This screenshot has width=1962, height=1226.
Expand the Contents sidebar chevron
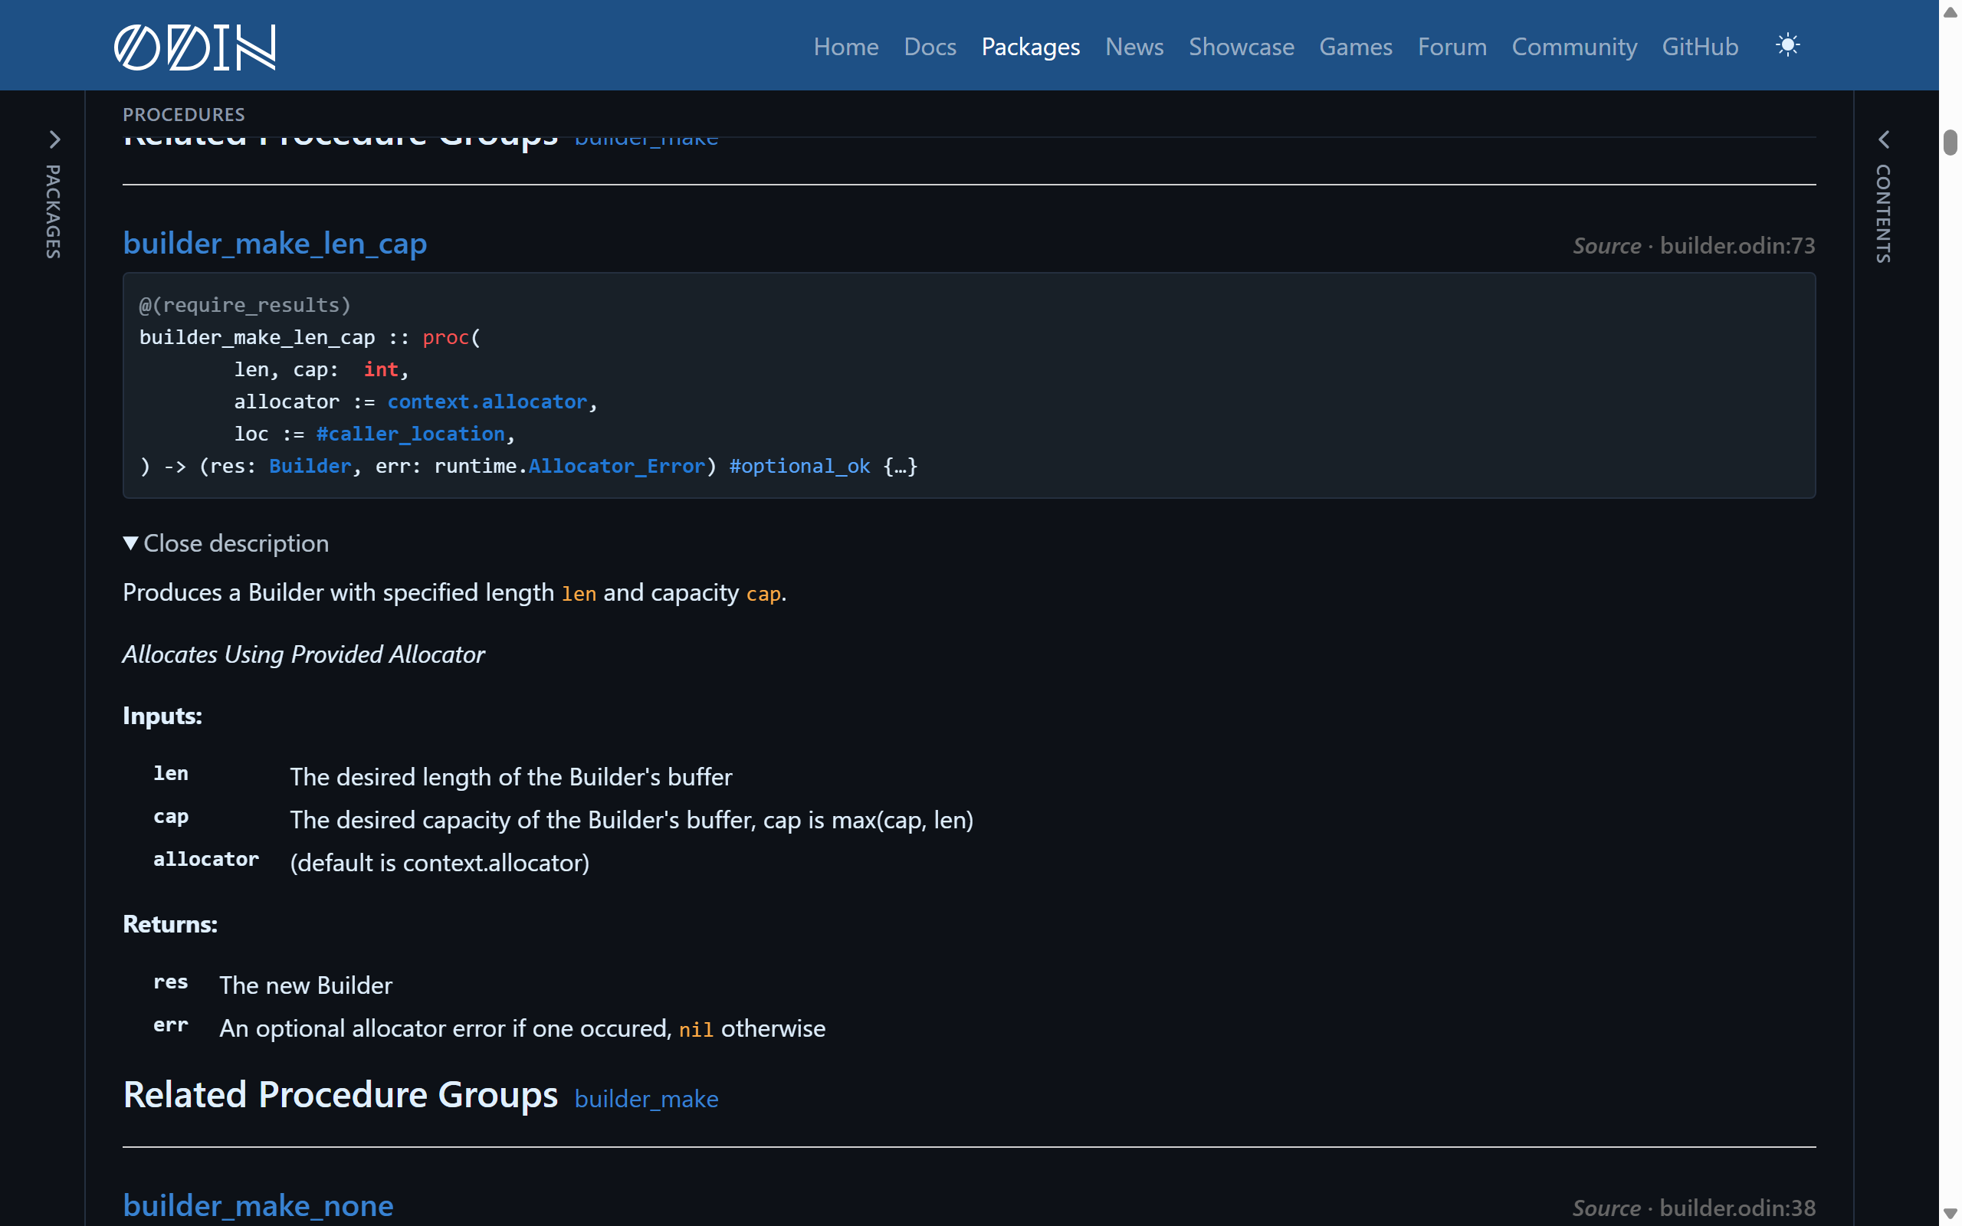(1883, 139)
